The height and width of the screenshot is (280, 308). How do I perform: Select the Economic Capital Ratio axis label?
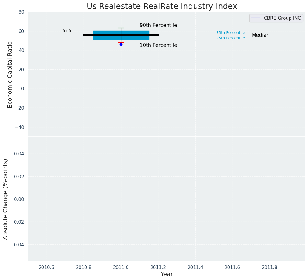10,74
